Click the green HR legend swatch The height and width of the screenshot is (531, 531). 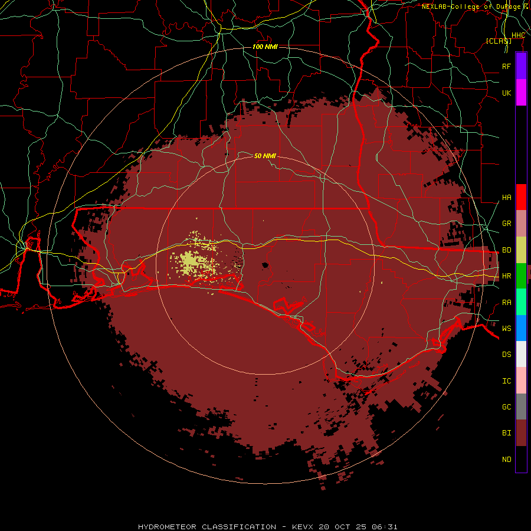click(521, 276)
